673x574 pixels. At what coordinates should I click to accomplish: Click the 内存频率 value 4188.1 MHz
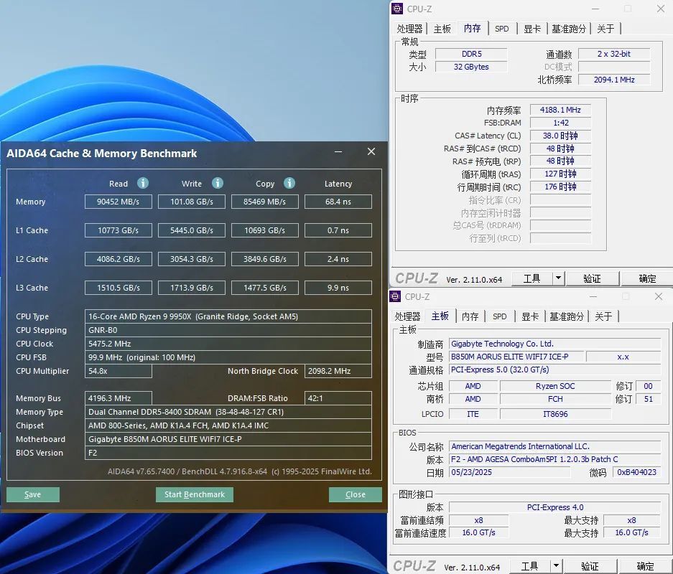click(560, 110)
